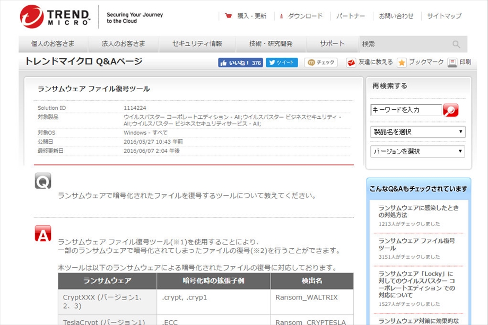This screenshot has width=488, height=325.
Task: Click the Facebook いいね! button
Action: (240, 63)
